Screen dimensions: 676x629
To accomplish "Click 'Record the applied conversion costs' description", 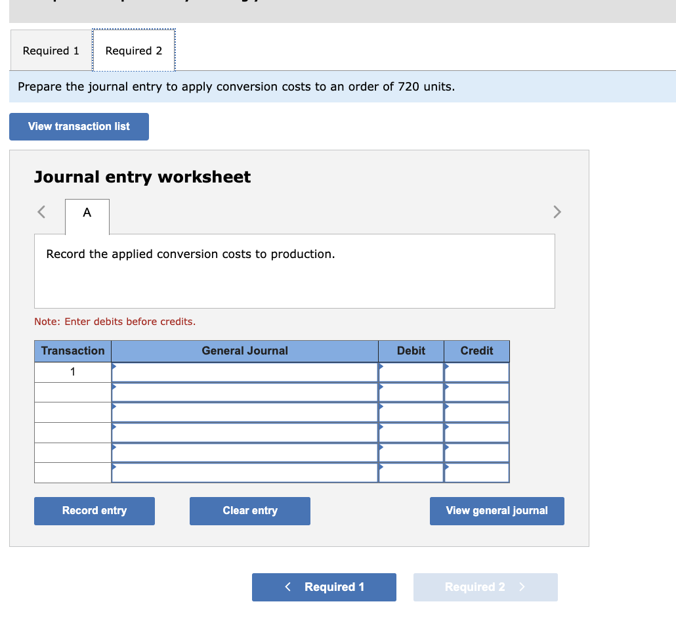I will pyautogui.click(x=190, y=254).
